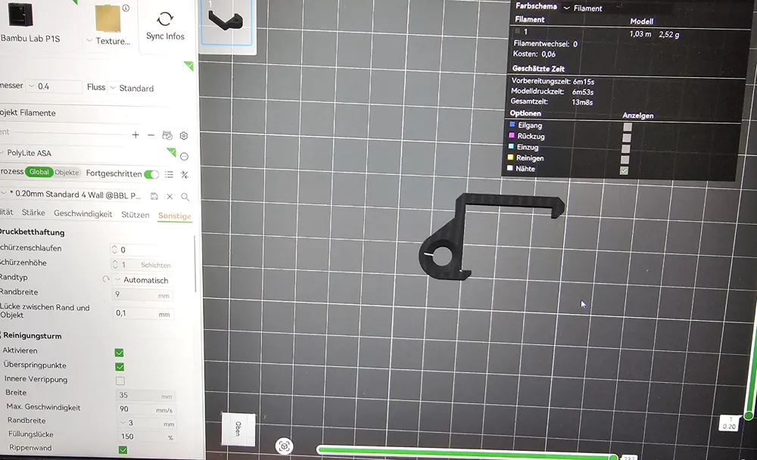The width and height of the screenshot is (757, 460).
Task: Open 0.20mm Standard 4 Wall preset dropdown
Action: [73, 194]
